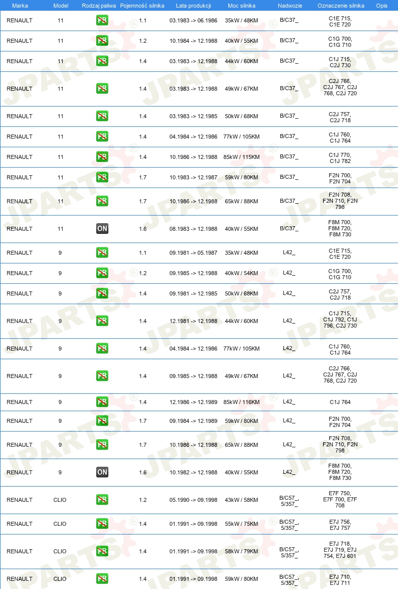Click engine codes C1J 715, C1J 792, C1J 796
Viewport: 398px width, 589px height.
click(x=340, y=319)
